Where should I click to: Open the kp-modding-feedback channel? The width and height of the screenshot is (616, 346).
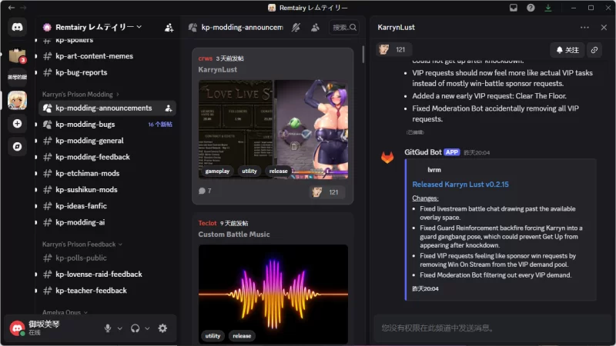(x=107, y=157)
